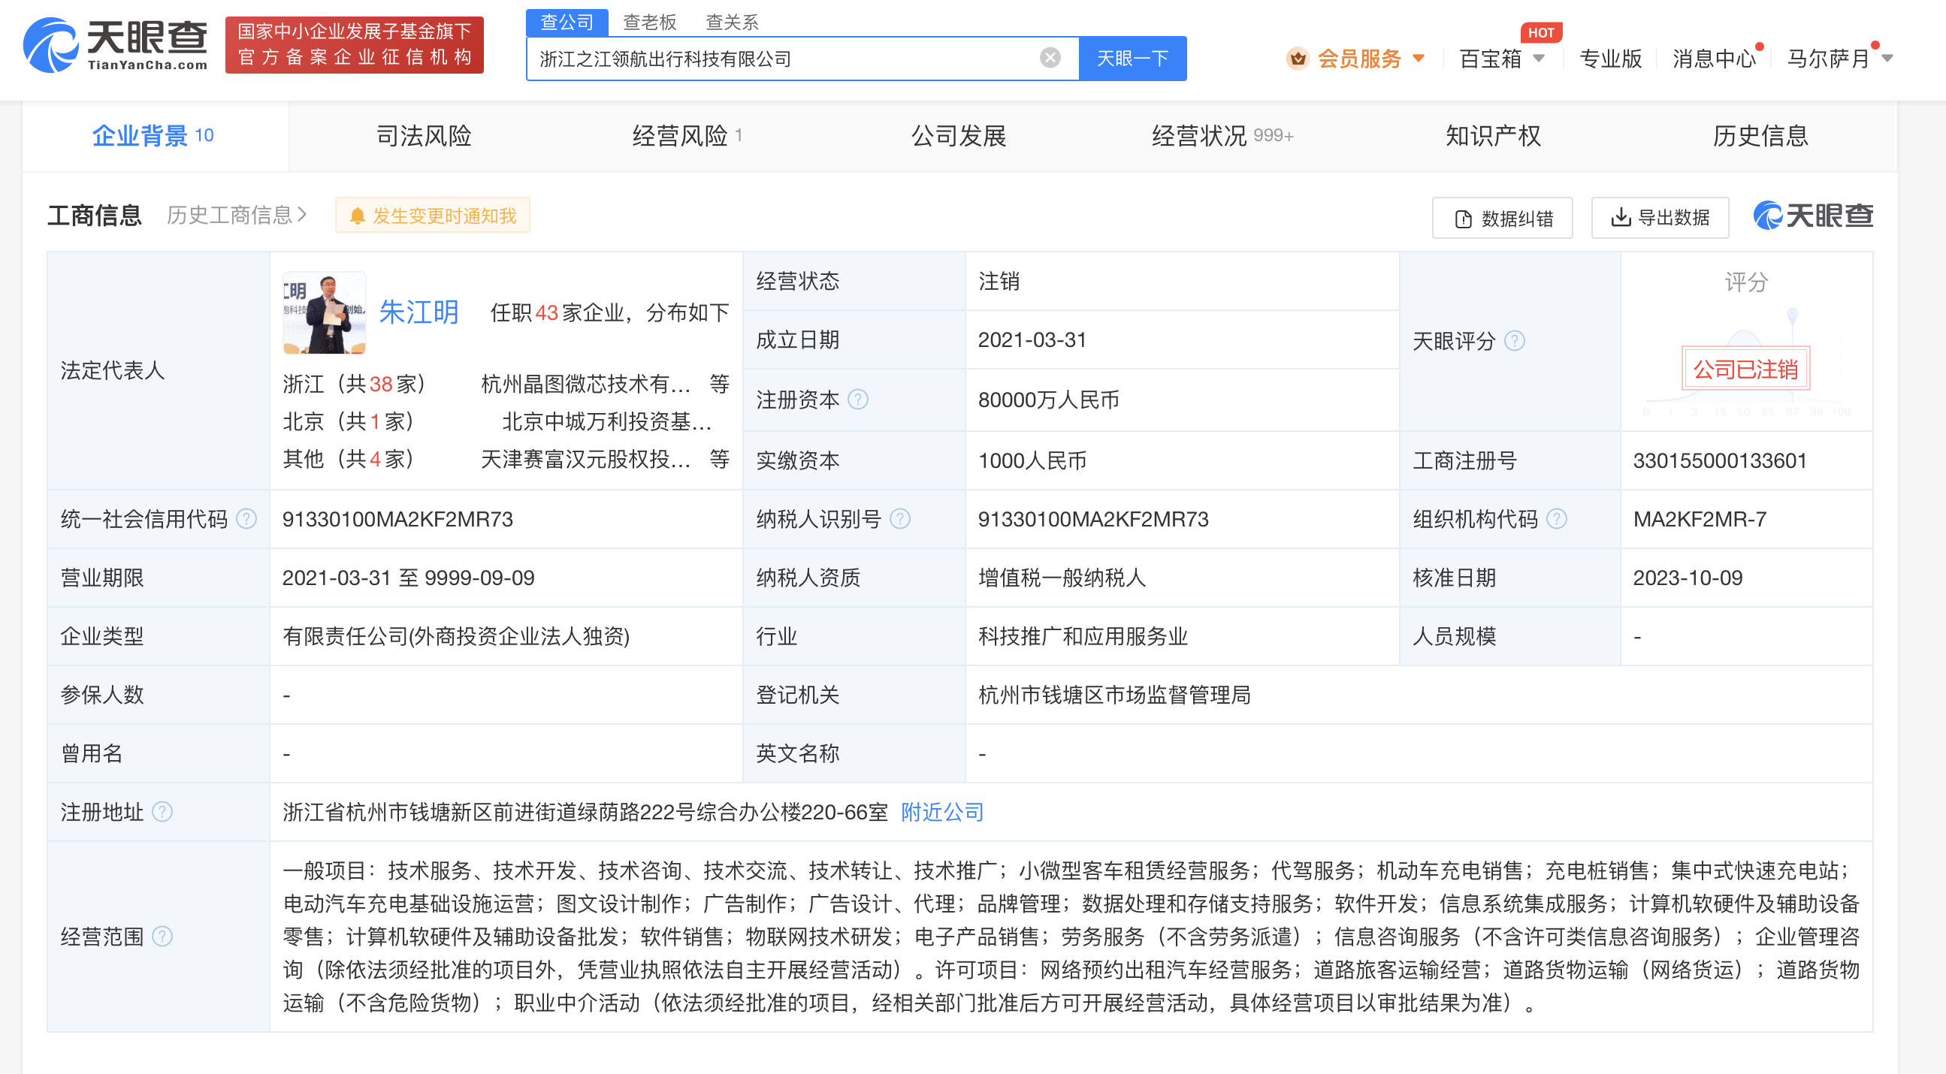
Task: Click the 杭州晶图微芯技术有... company link
Action: [x=585, y=384]
